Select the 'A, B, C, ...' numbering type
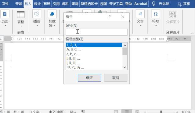The image size is (195, 113). pos(94,50)
